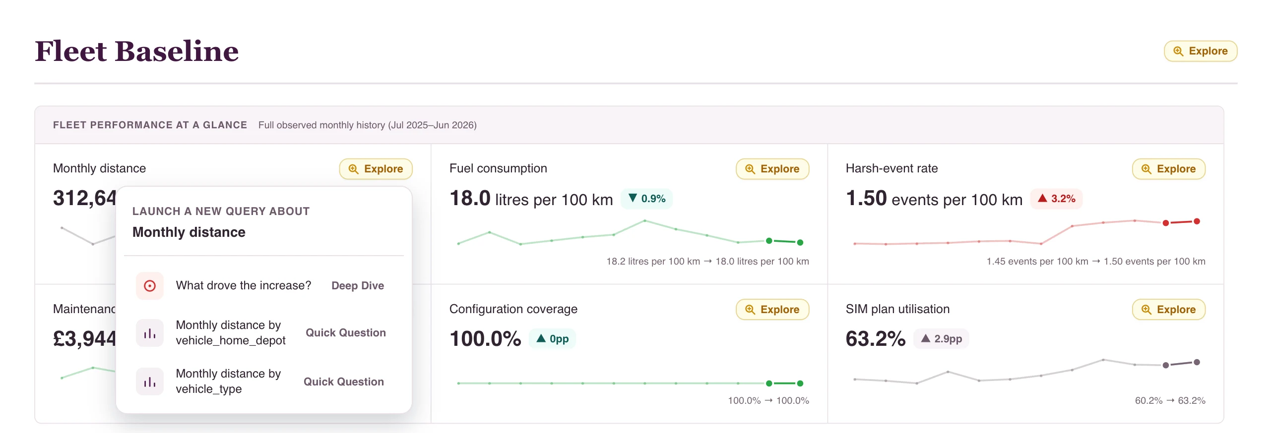Click "LAUNCH A NEW QUERY ABOUT" popup heading
The image size is (1272, 433).
(221, 212)
